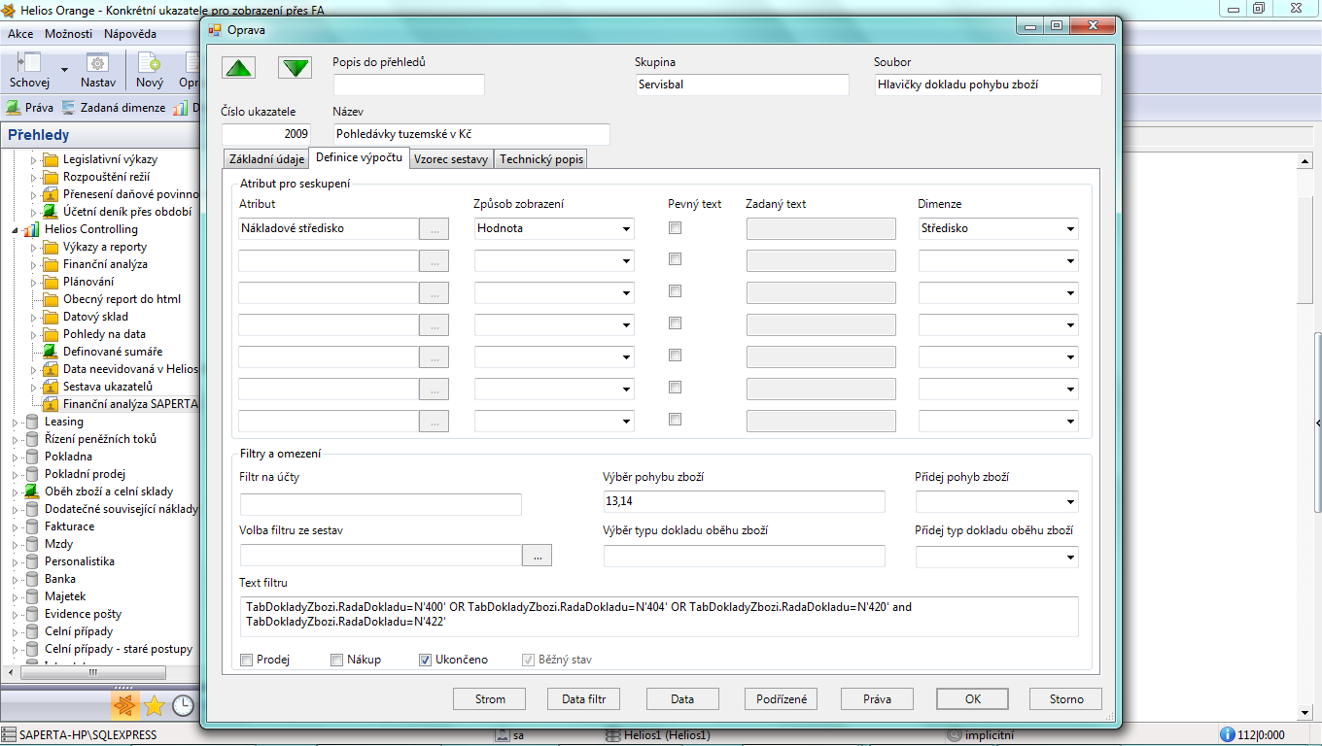Click the OK button

pyautogui.click(x=973, y=698)
